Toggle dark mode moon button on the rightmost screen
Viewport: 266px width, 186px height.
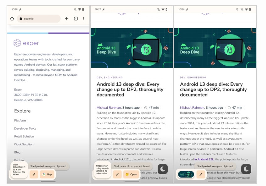pyautogui.click(x=246, y=169)
